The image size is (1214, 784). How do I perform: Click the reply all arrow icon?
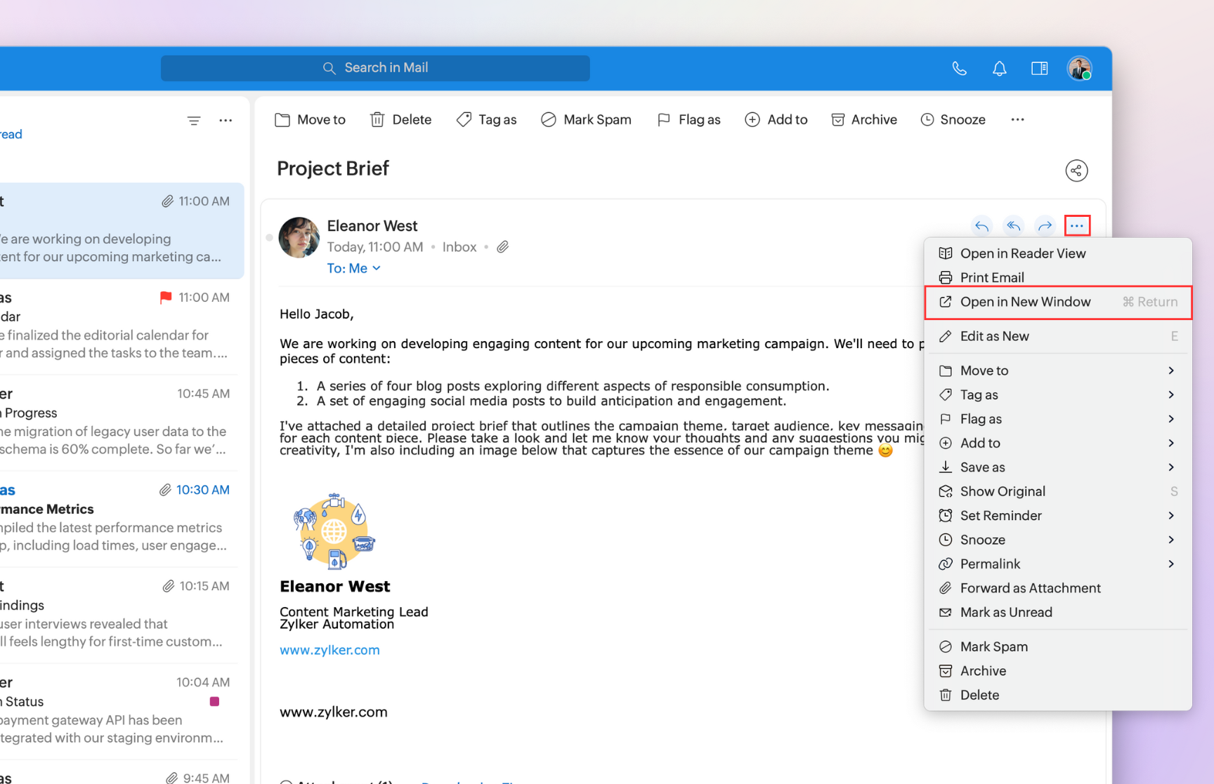1013,226
